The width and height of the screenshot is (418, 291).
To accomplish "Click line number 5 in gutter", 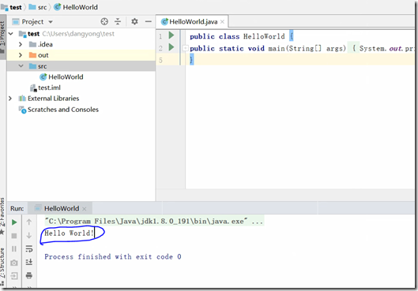I will click(160, 61).
